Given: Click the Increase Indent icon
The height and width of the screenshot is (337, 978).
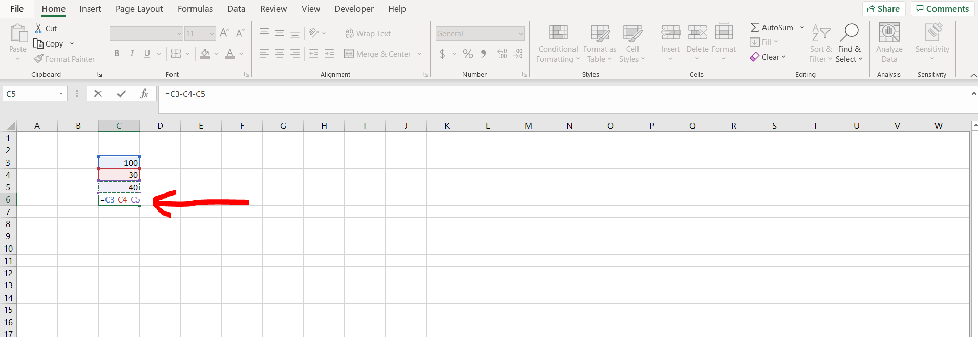Looking at the screenshot, I should click(329, 54).
